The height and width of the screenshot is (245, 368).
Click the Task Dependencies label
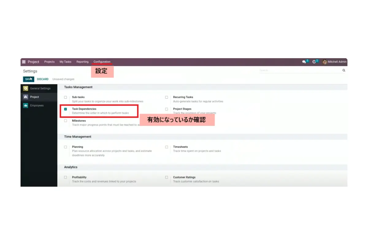84,109
